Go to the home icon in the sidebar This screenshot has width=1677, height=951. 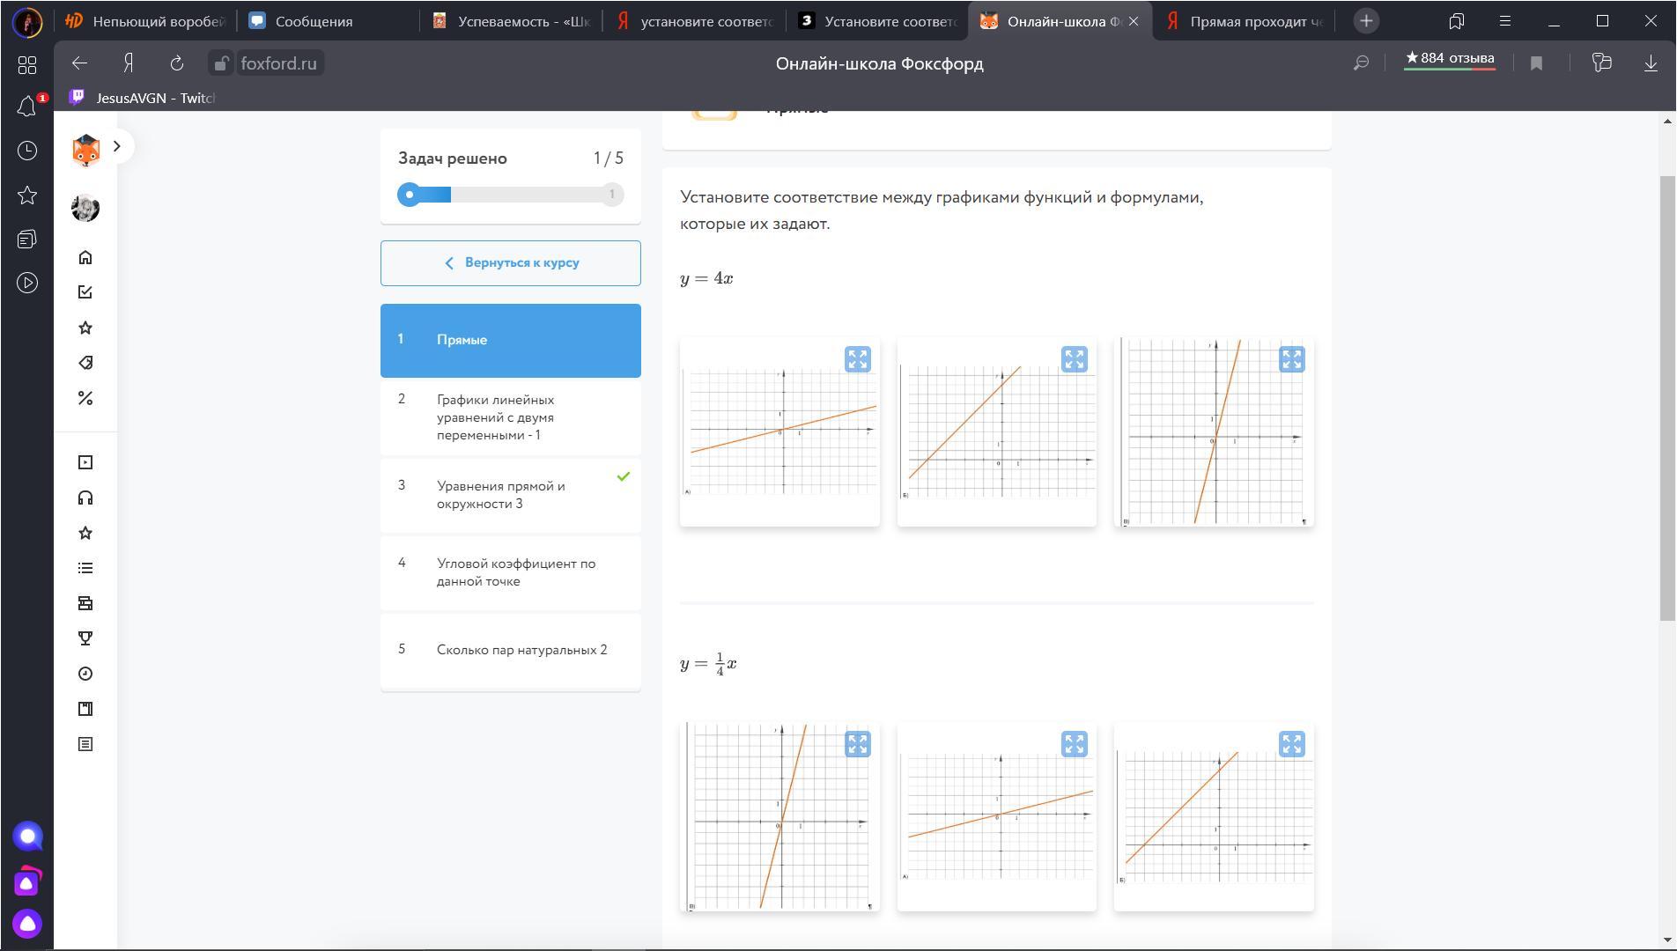coord(85,257)
